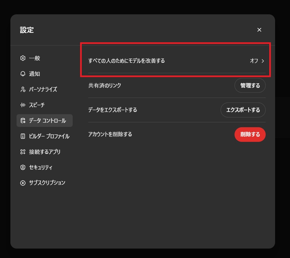Click the profile card icon beside ビルダー プロファイル
290x258 pixels.
coord(23,136)
